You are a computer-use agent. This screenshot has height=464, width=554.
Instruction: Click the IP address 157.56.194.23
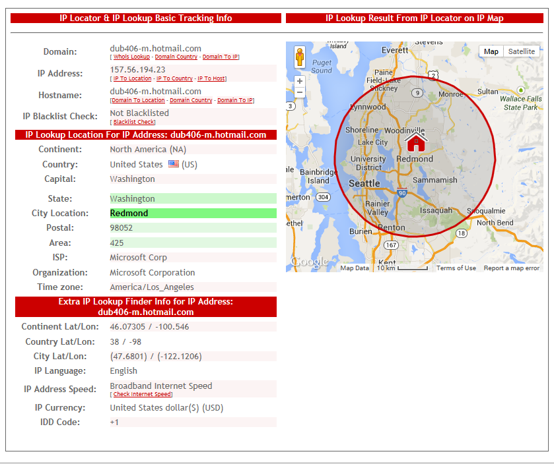pyautogui.click(x=137, y=70)
